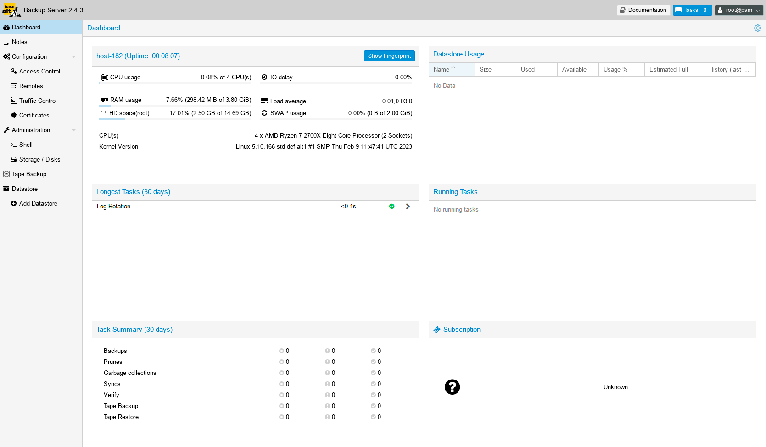Image resolution: width=766 pixels, height=447 pixels.
Task: Open the Documentation link
Action: 643,10
